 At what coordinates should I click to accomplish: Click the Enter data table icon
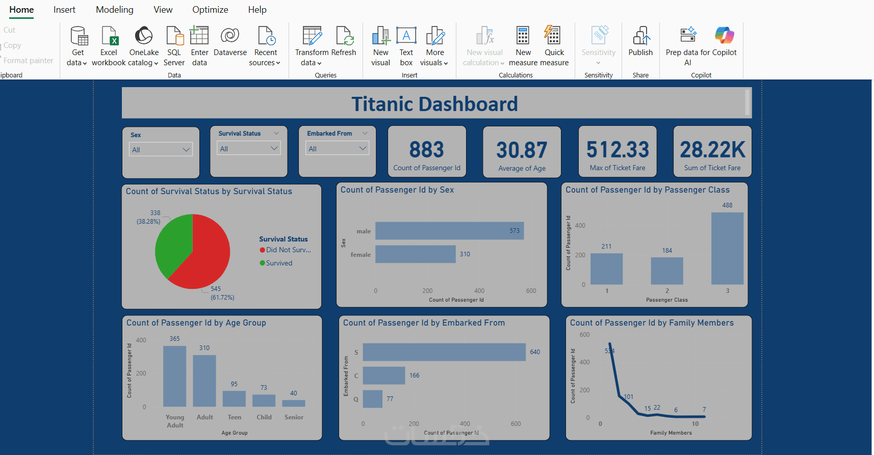click(x=199, y=35)
